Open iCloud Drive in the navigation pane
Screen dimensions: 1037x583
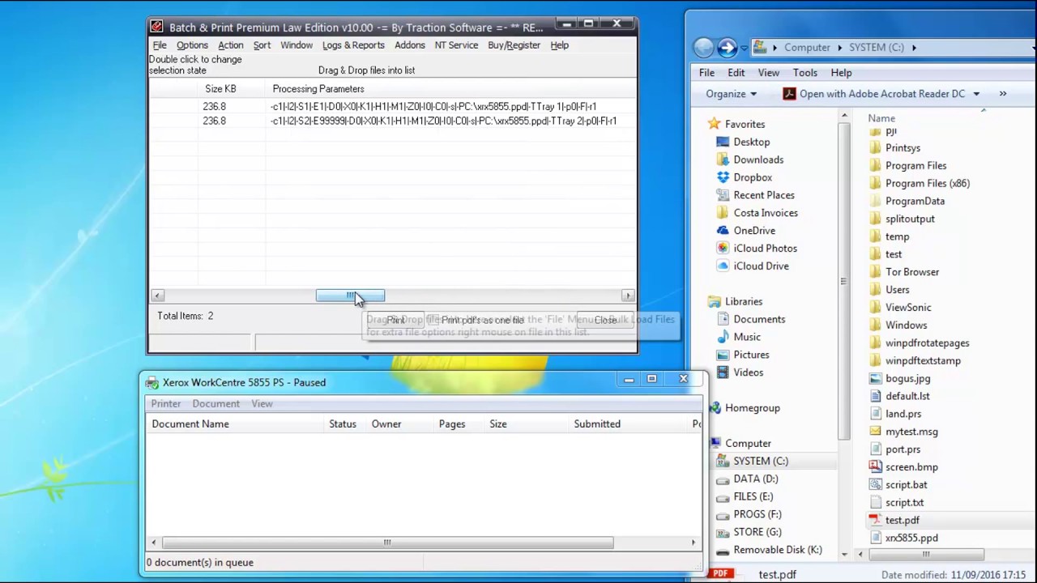761,267
